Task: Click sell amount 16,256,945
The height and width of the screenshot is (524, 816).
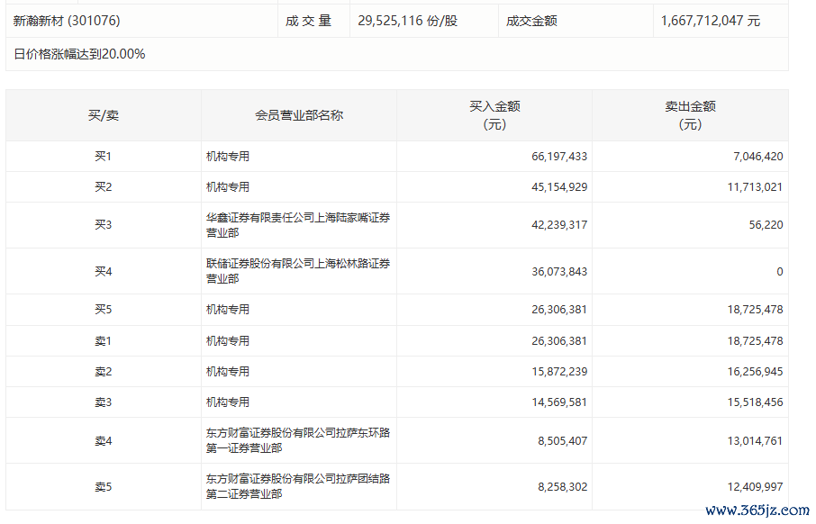Action: click(x=755, y=372)
